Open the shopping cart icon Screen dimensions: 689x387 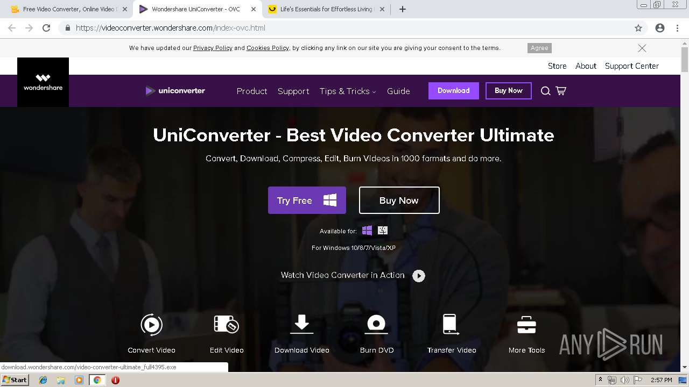pyautogui.click(x=561, y=91)
